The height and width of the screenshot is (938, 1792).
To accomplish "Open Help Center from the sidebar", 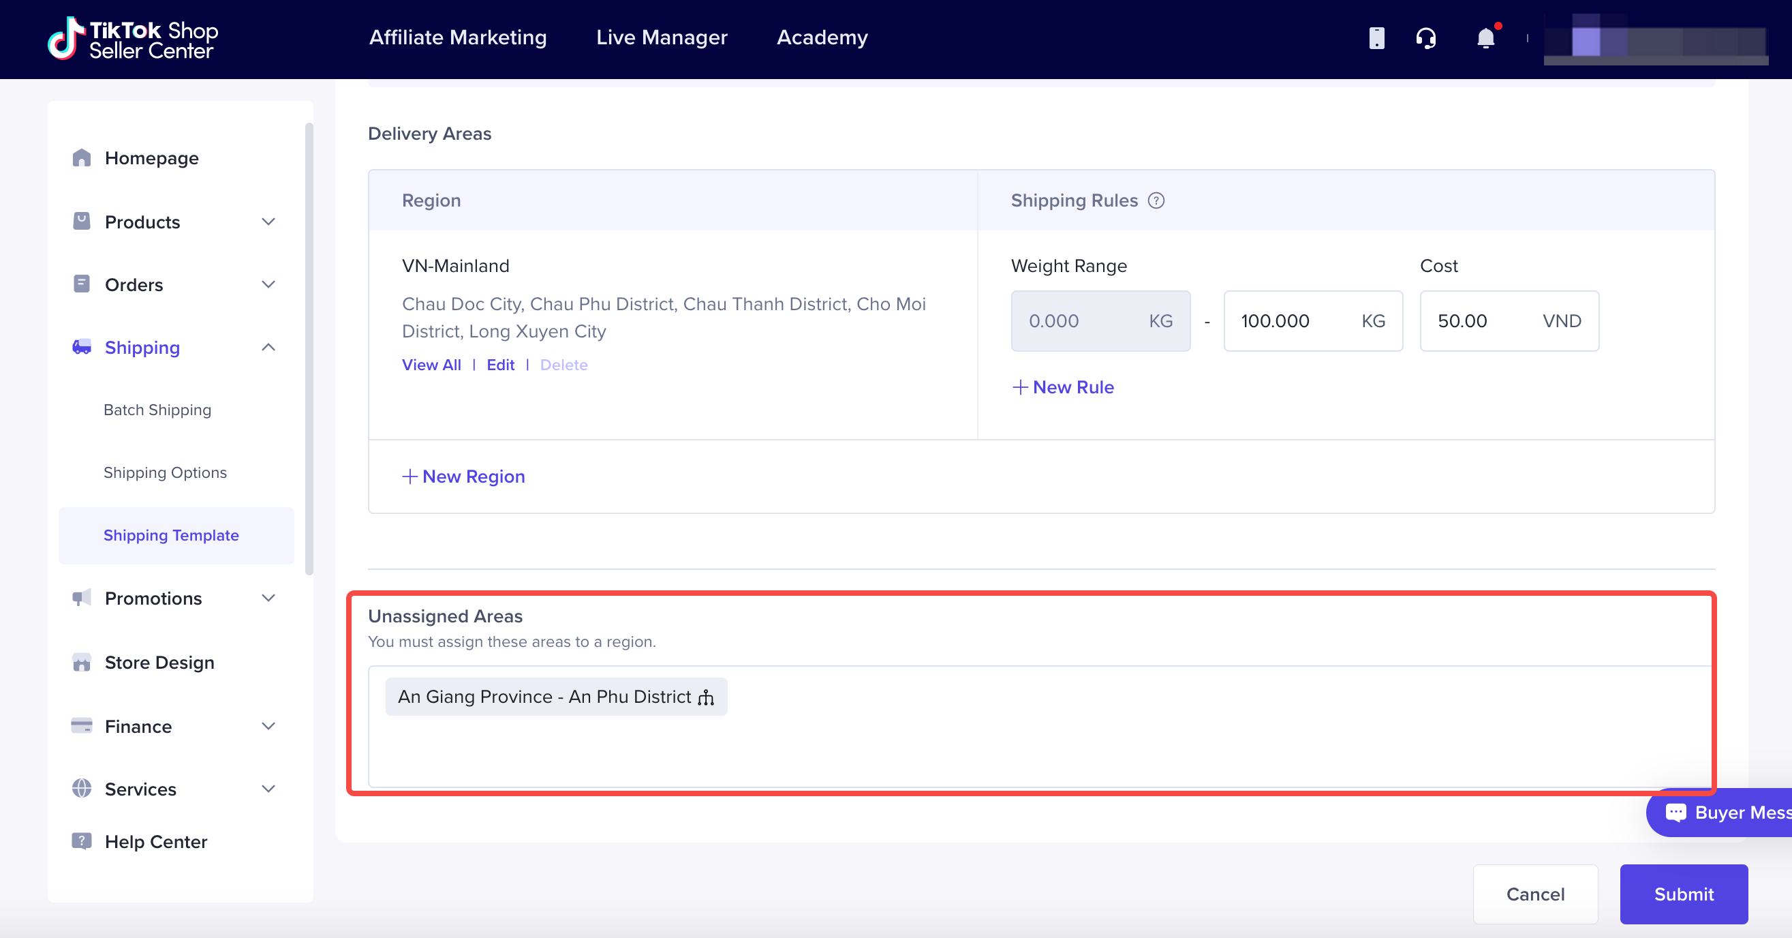I will pos(156,841).
